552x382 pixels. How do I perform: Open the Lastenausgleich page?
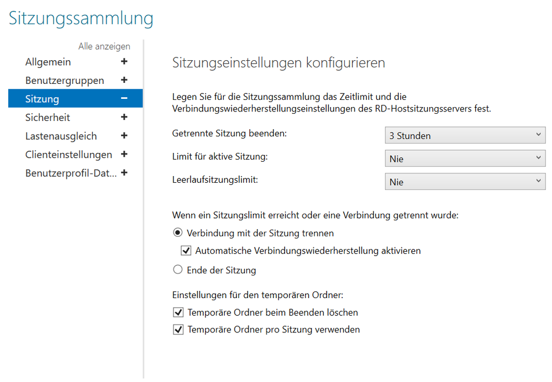click(x=61, y=136)
